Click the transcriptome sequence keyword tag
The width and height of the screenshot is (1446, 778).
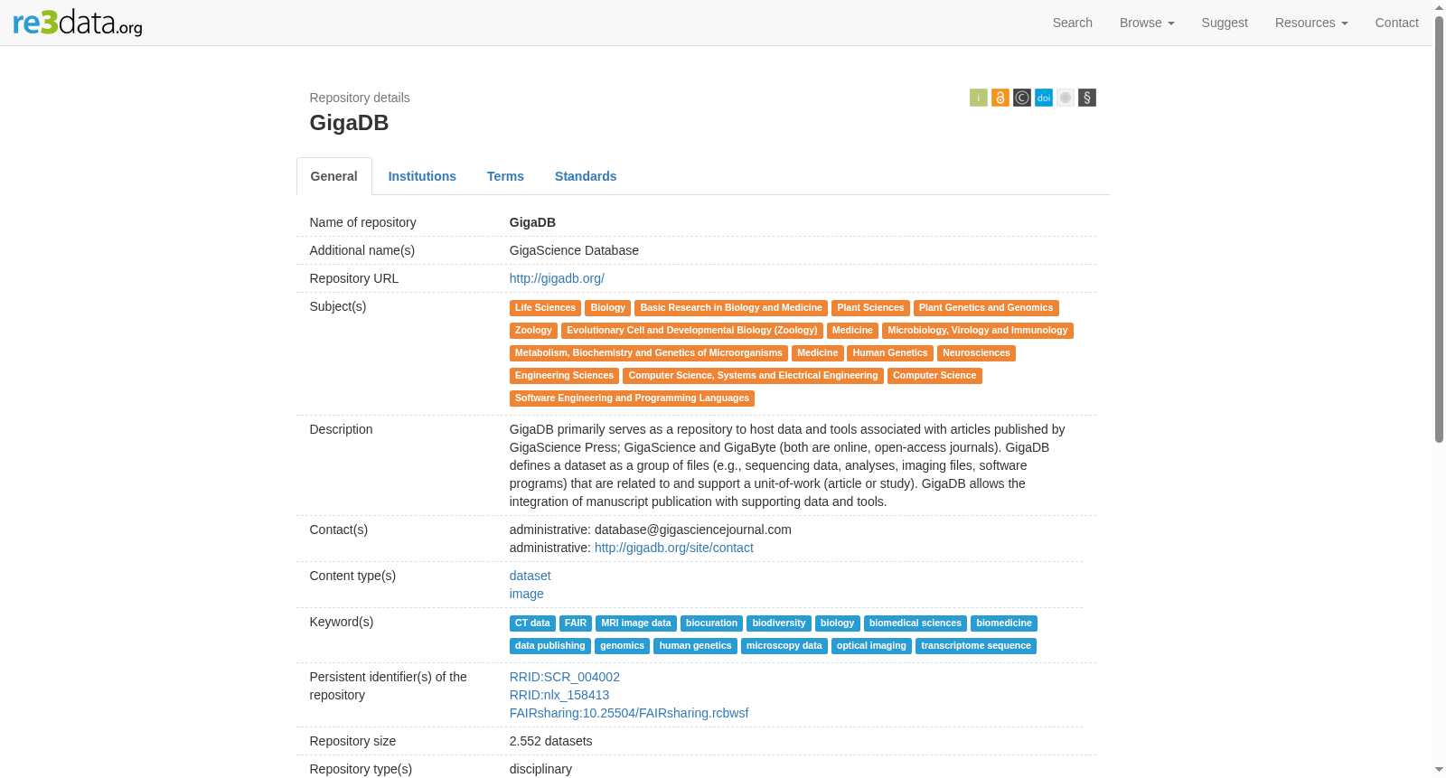(976, 646)
